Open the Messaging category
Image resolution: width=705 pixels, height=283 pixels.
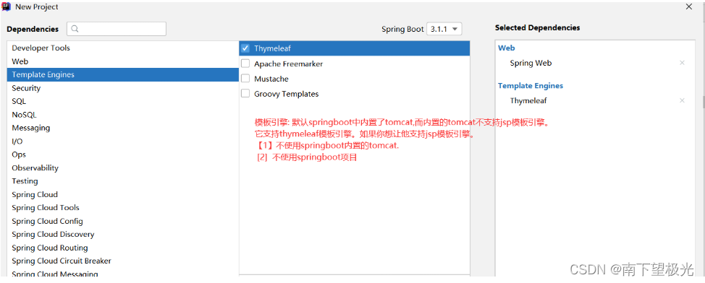(123, 128)
